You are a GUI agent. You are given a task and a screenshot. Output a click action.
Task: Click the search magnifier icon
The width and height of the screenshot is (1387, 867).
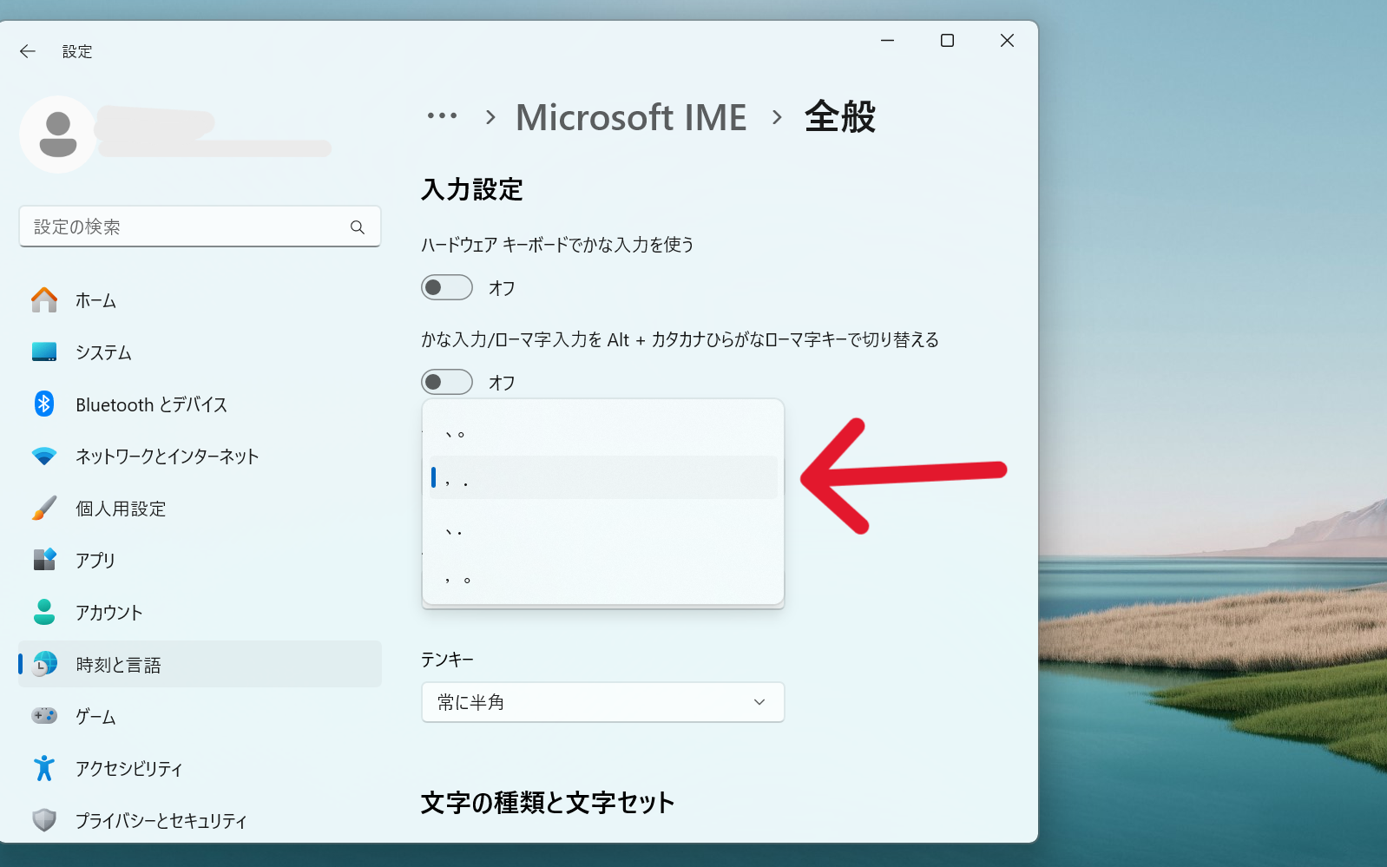click(x=358, y=227)
